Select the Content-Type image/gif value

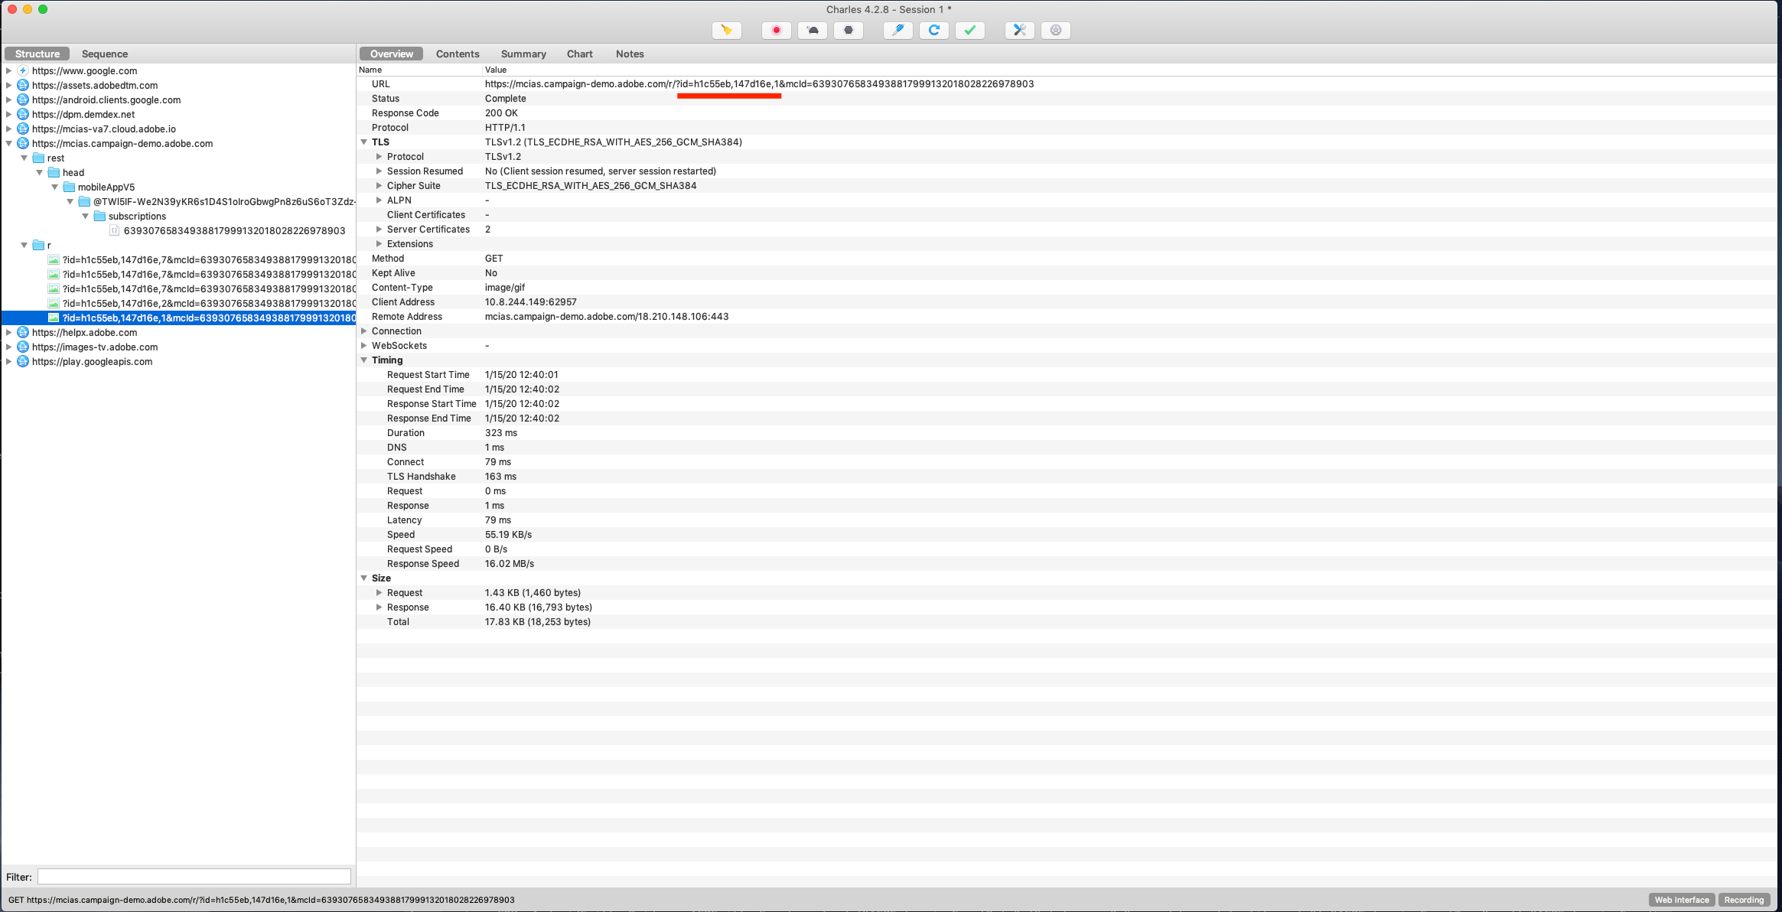pos(505,287)
